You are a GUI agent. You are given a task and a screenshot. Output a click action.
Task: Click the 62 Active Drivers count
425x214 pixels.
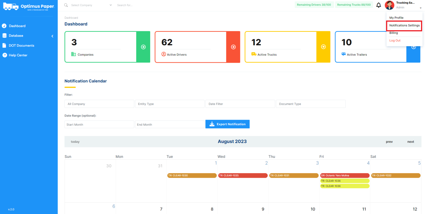[167, 42]
